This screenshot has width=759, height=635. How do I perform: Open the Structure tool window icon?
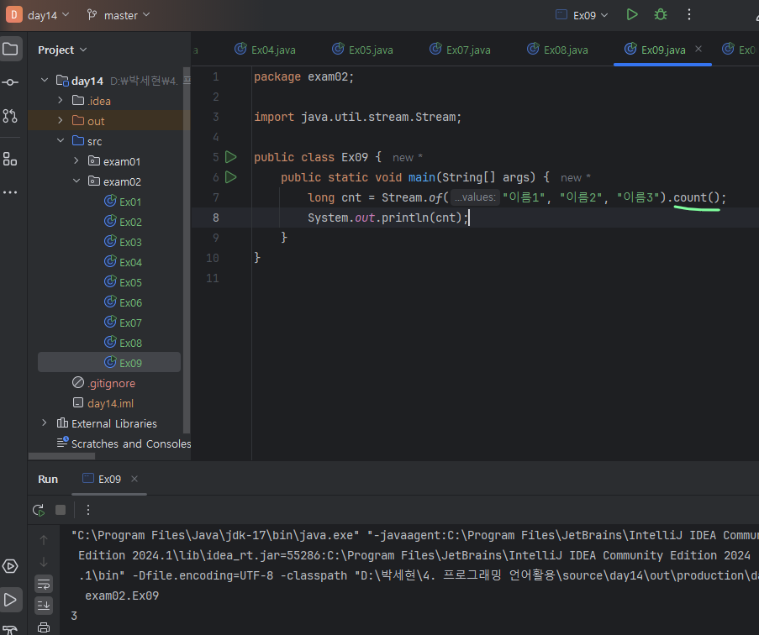(10, 159)
